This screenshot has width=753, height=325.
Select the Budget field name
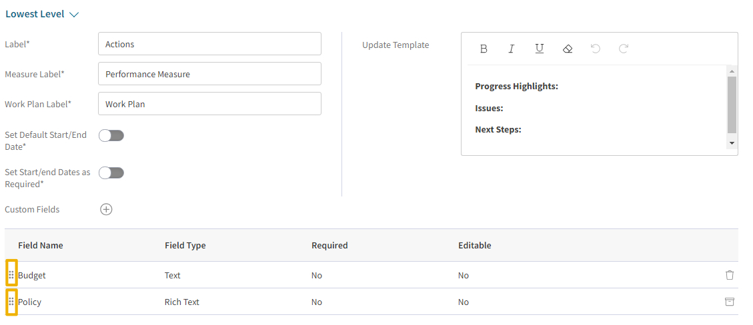click(x=32, y=276)
